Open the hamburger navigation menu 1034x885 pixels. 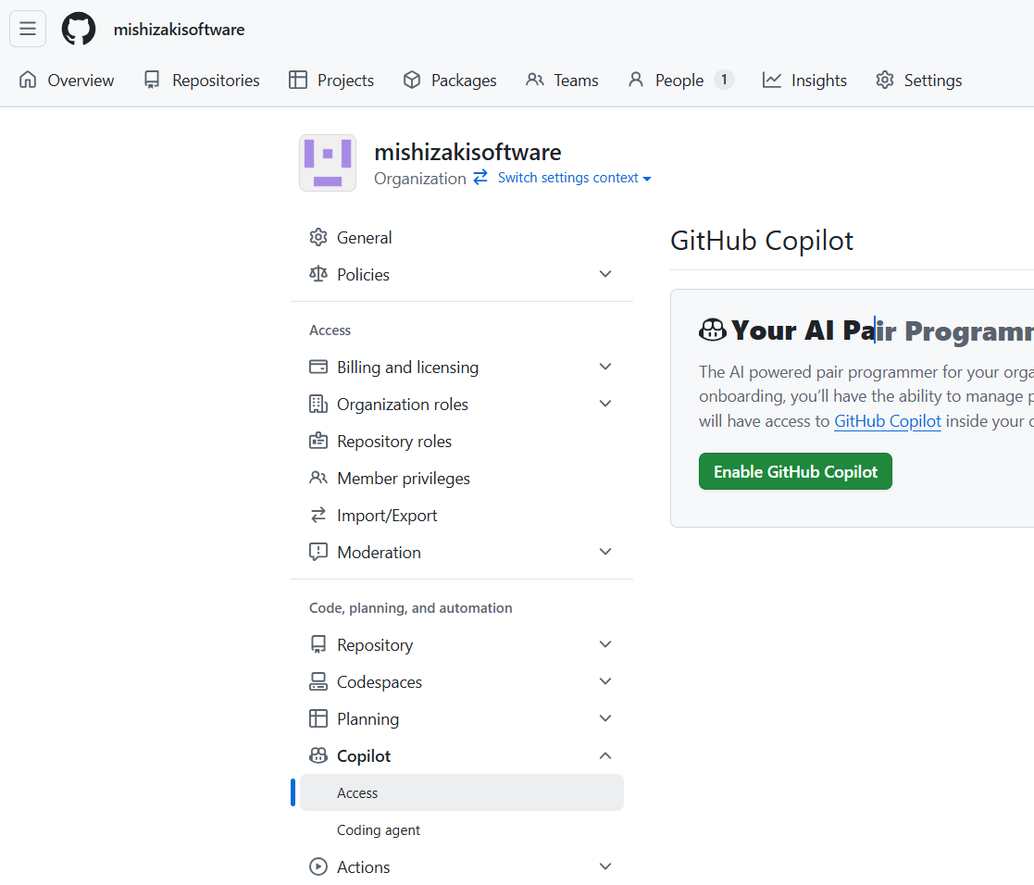tap(28, 29)
